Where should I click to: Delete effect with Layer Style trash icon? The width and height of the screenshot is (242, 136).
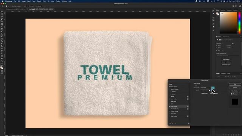coord(189,123)
